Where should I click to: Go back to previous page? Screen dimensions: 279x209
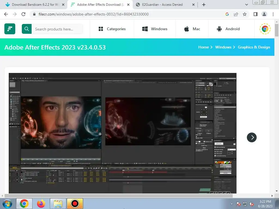pos(6,14)
